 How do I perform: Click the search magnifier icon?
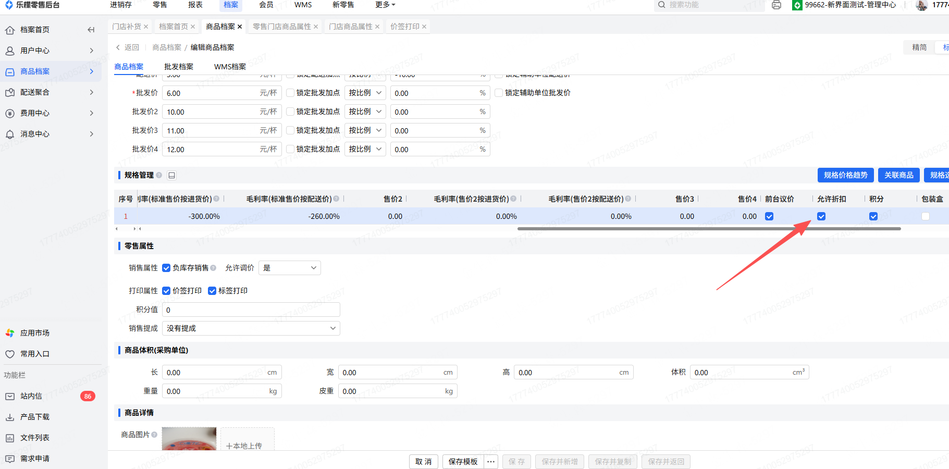coord(661,5)
